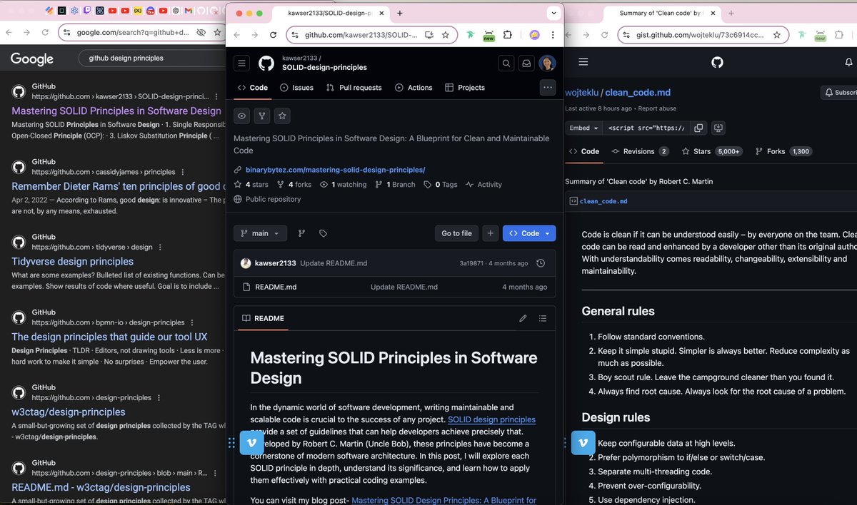Bookmark github.com page with address bar star
Screen dimensions: 857x505
[x=446, y=35]
